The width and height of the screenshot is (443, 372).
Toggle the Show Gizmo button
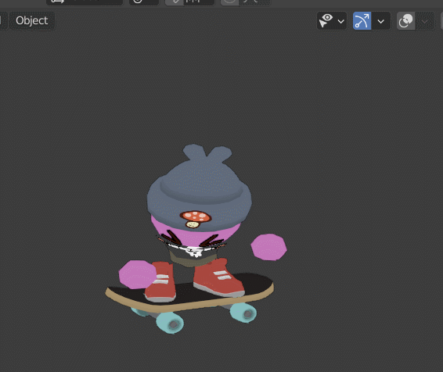[x=362, y=20]
